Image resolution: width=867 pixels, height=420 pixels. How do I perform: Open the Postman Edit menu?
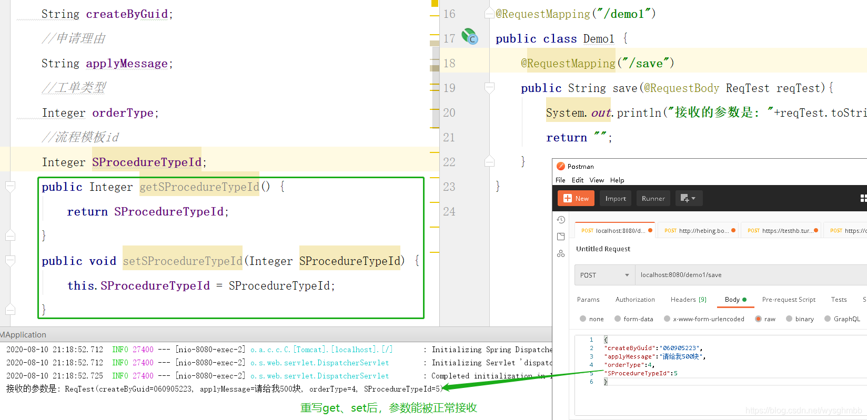click(578, 180)
